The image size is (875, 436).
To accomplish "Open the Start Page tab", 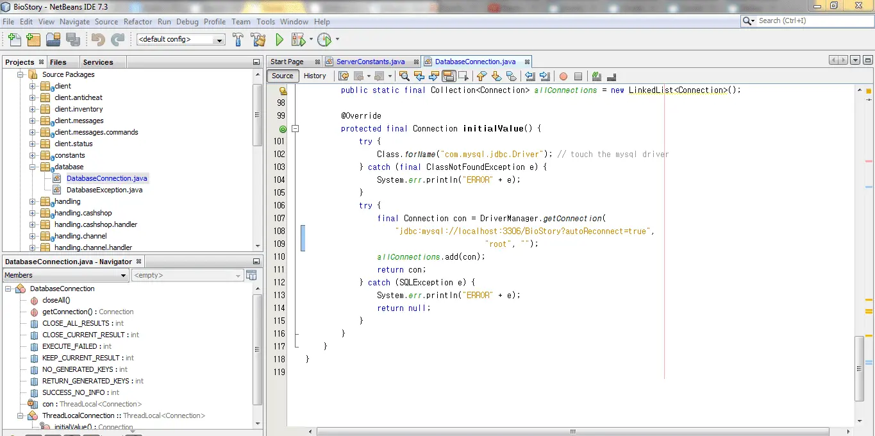I will click(287, 62).
